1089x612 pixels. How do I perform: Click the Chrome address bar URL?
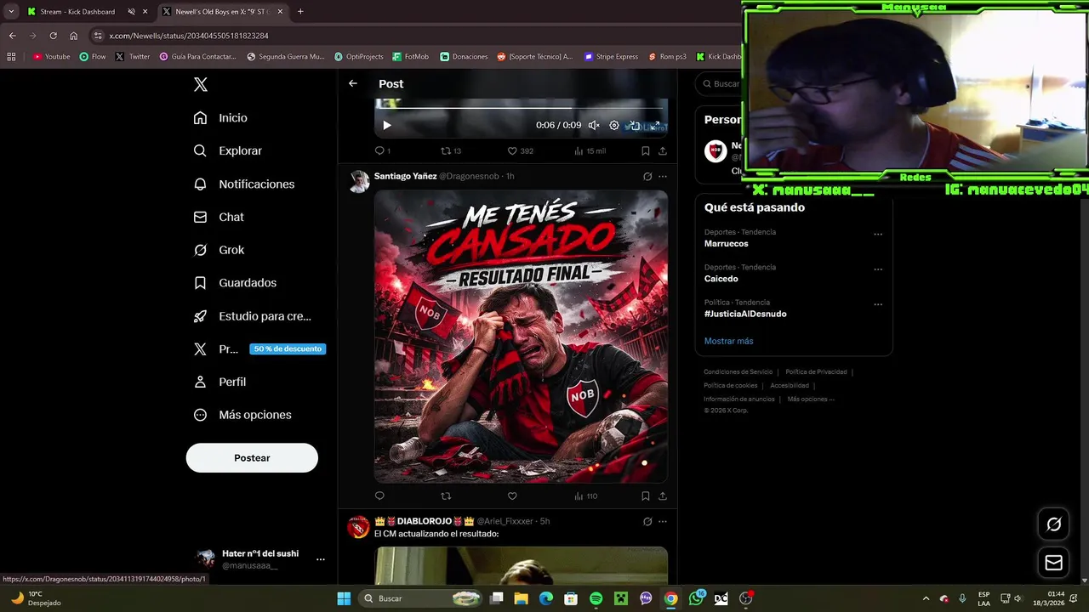189,36
